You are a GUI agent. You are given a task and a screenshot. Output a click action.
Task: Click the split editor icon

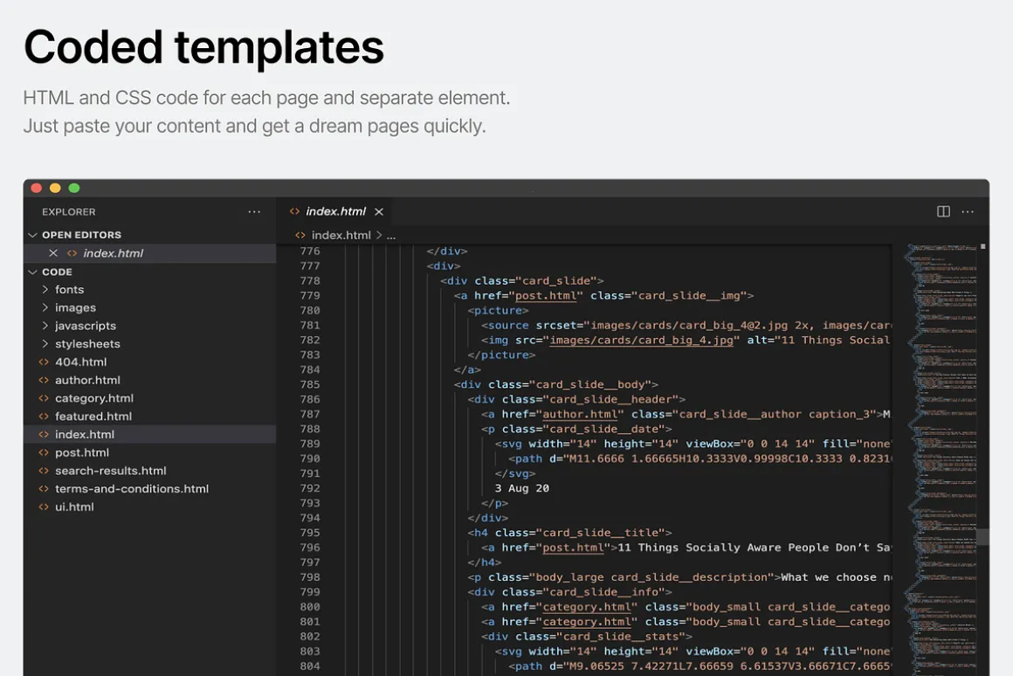pos(943,211)
